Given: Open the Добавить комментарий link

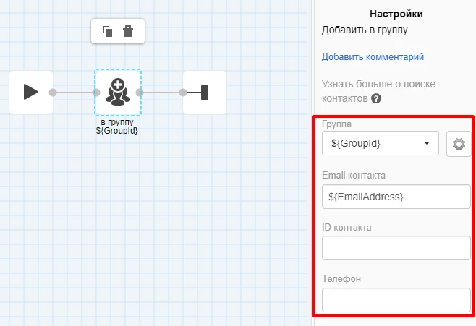Looking at the screenshot, I should point(373,57).
